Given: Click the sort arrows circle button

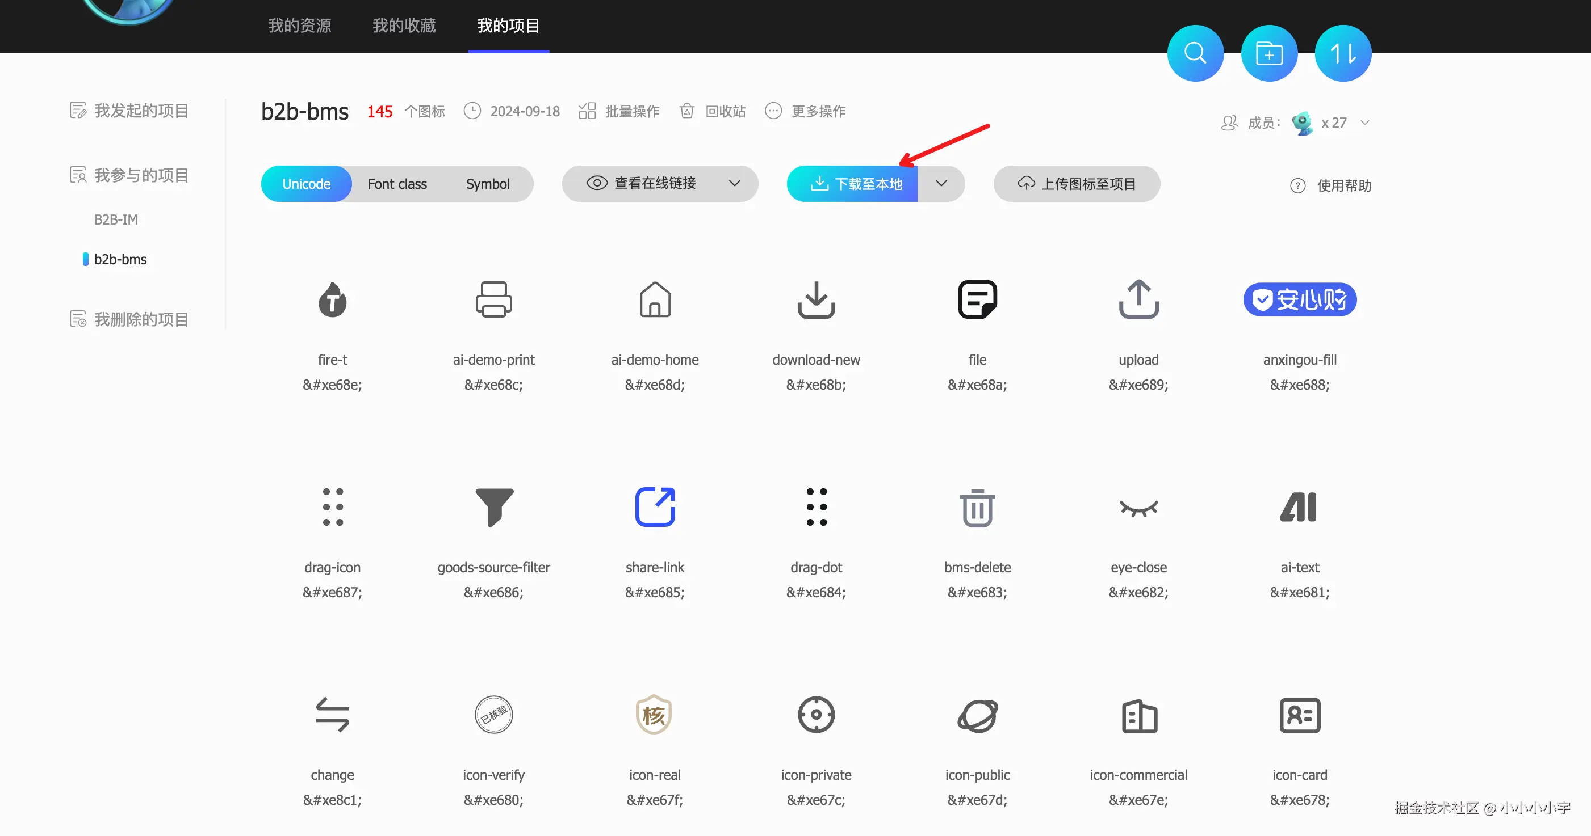Looking at the screenshot, I should click(1343, 53).
